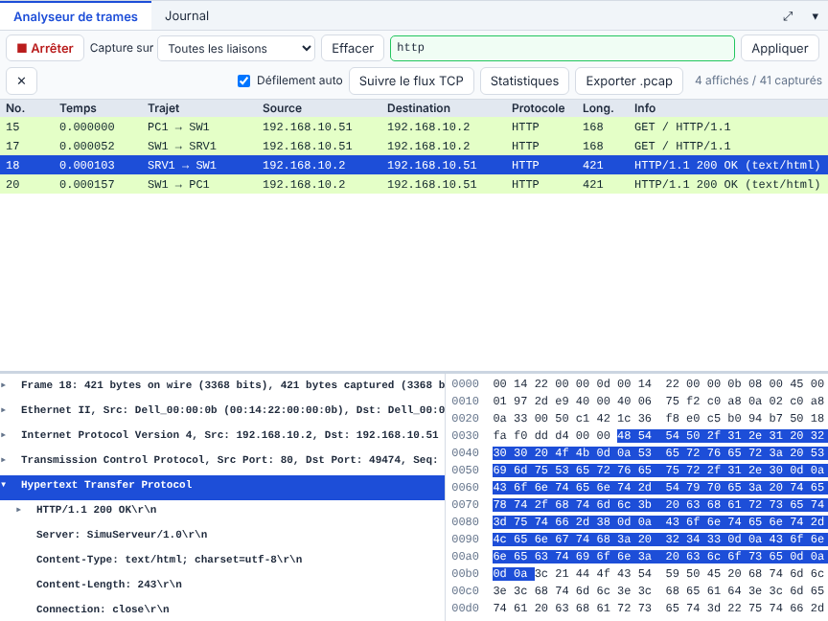
Task: Click the Trajet column header
Action: [x=163, y=108]
